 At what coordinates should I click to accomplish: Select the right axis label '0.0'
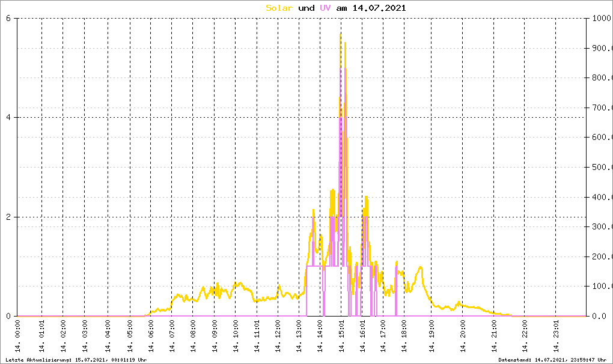[x=599, y=316]
